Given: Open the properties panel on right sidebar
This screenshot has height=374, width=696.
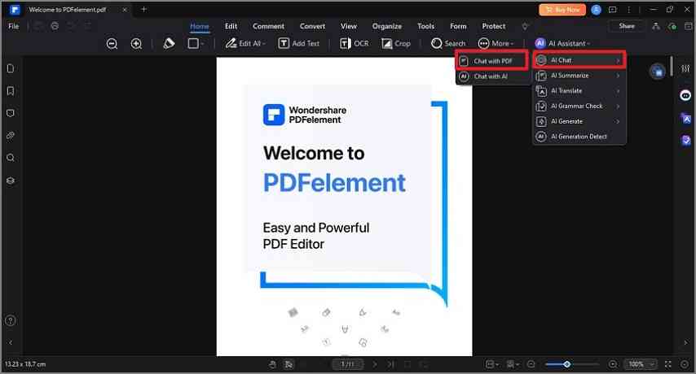Looking at the screenshot, I should 685,68.
